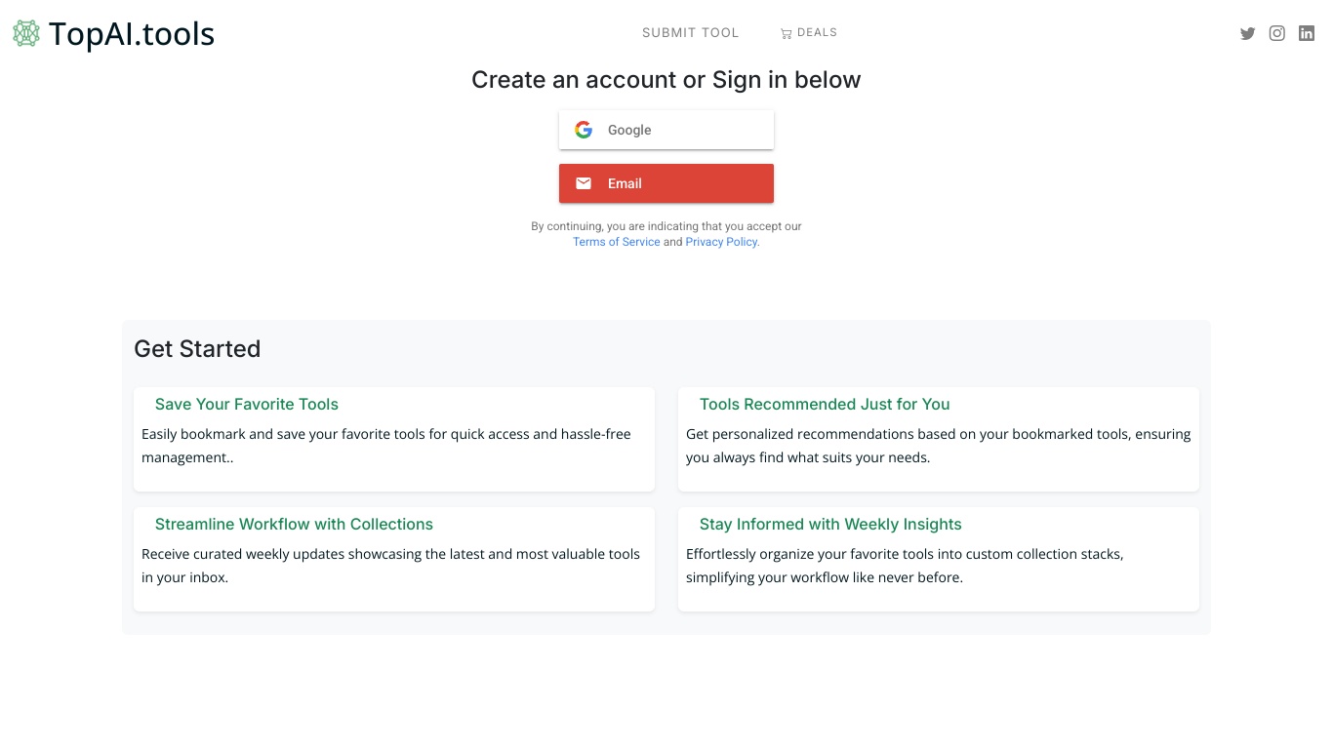Select Save Your Favorite Tools heading
This screenshot has height=749, width=1333.
(x=247, y=404)
